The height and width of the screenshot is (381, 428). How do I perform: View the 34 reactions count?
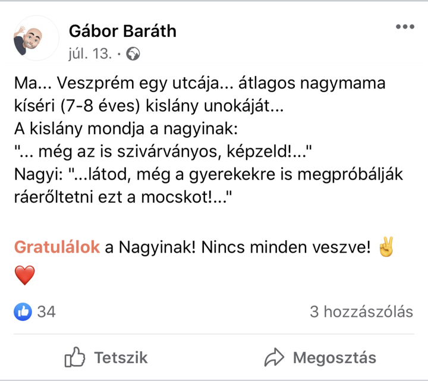click(x=46, y=311)
